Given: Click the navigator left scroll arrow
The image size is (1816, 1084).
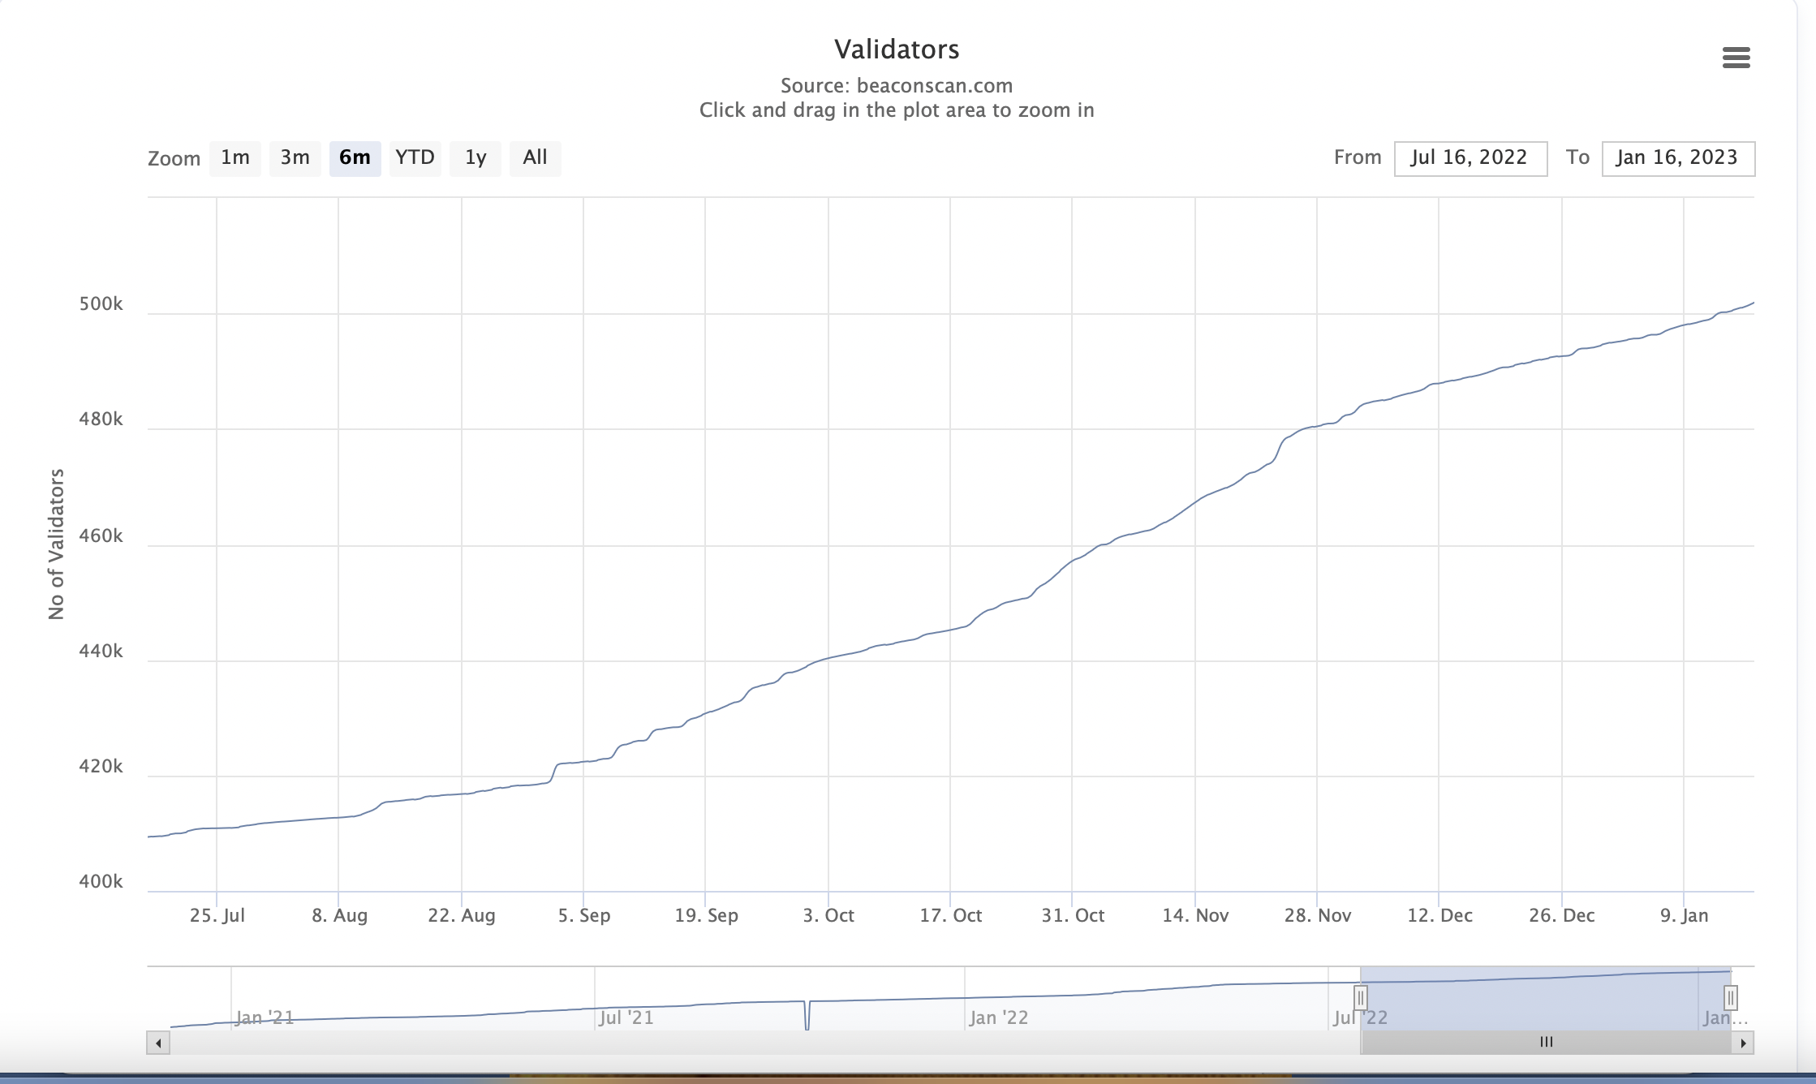Looking at the screenshot, I should coord(158,1043).
